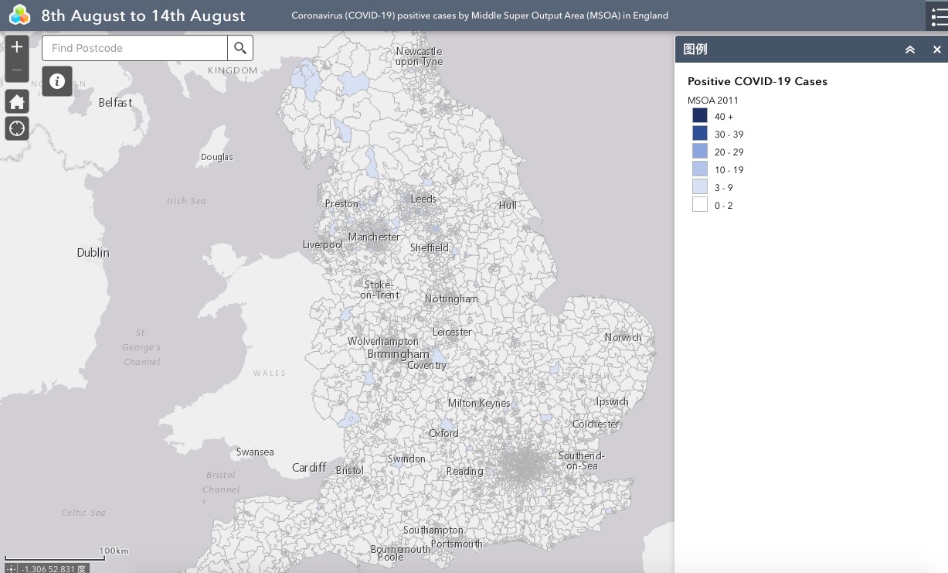
Task: Focus the Find Postcode search box
Action: tap(135, 48)
